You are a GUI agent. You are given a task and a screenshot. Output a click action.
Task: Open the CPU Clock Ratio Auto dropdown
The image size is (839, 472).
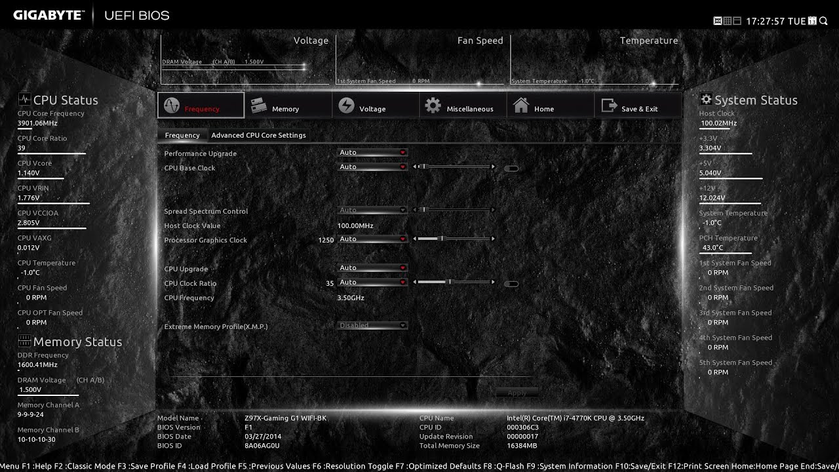click(372, 282)
